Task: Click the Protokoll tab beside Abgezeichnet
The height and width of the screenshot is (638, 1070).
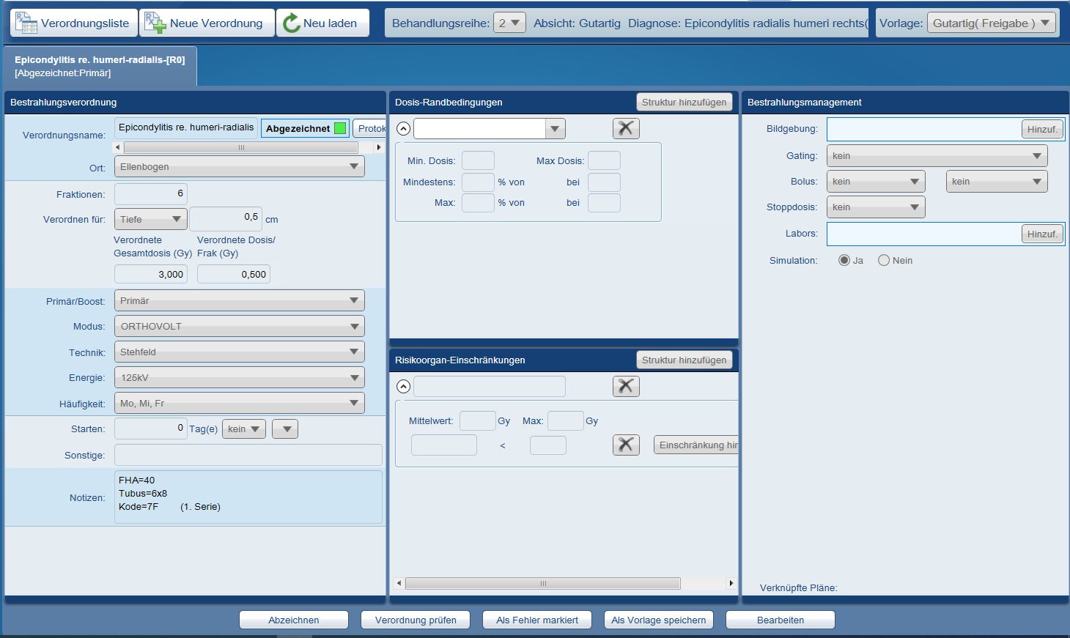Action: click(x=370, y=128)
